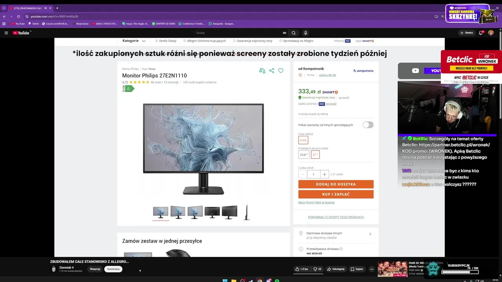This screenshot has height=282, width=502.
Task: Open the leasing link for companies
Action: (316, 202)
